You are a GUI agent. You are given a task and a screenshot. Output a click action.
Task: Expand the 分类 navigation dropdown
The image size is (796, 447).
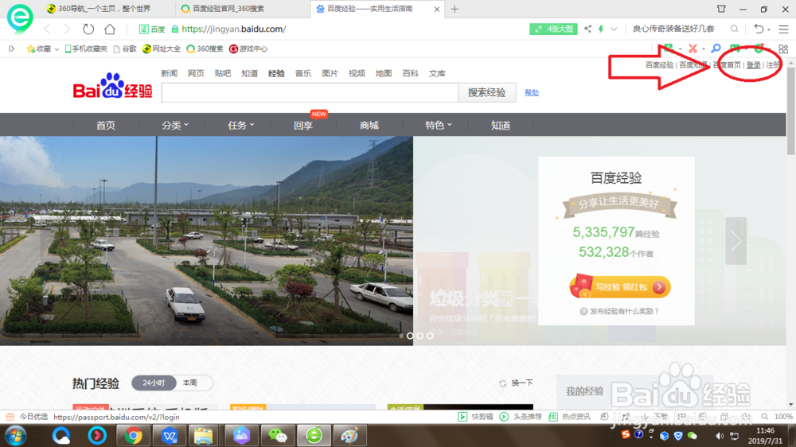[175, 126]
